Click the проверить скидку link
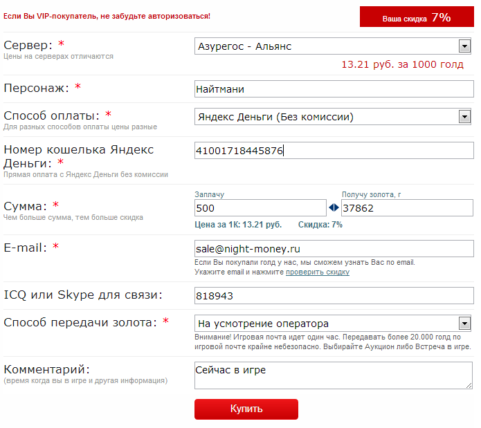This screenshot has width=481, height=428. (318, 272)
